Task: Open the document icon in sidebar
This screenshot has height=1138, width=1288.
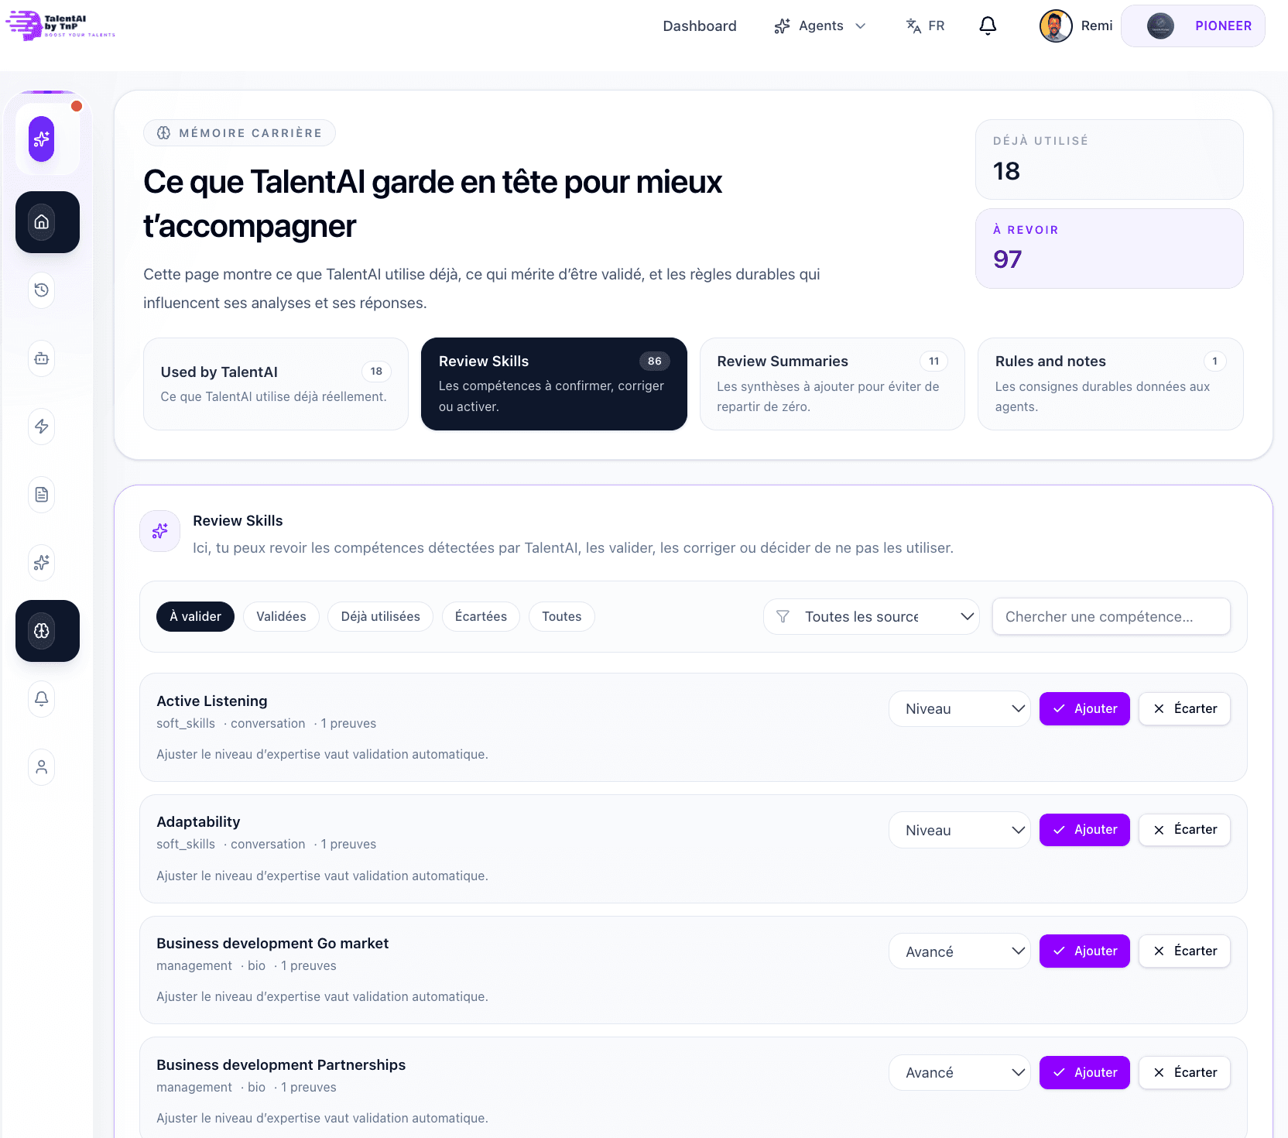Action: tap(42, 495)
